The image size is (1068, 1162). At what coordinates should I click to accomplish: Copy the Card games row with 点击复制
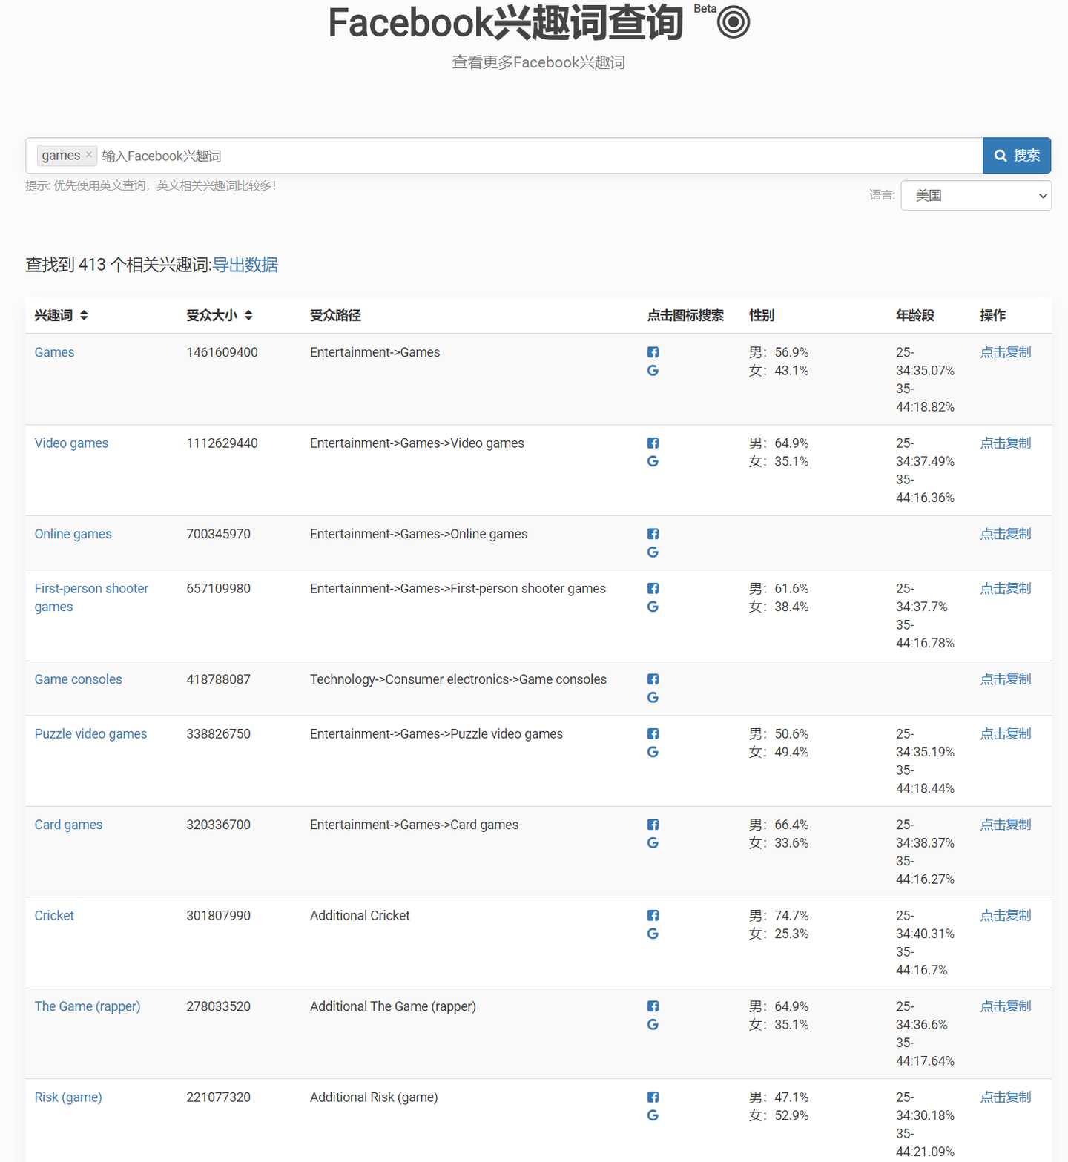coord(1006,825)
